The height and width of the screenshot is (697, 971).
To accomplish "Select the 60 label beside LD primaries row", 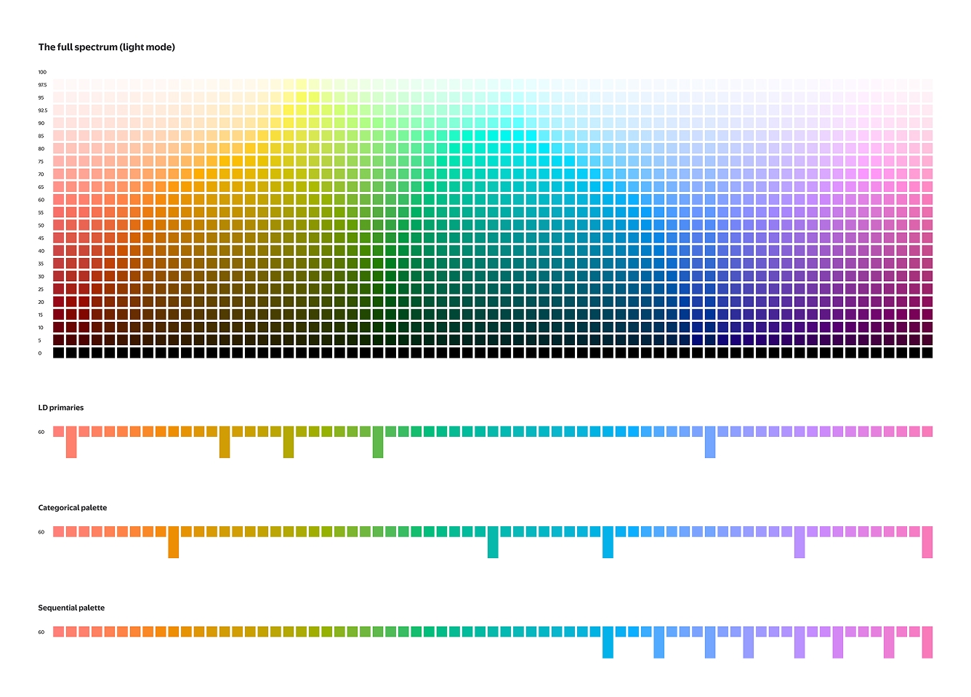I will pos(41,432).
